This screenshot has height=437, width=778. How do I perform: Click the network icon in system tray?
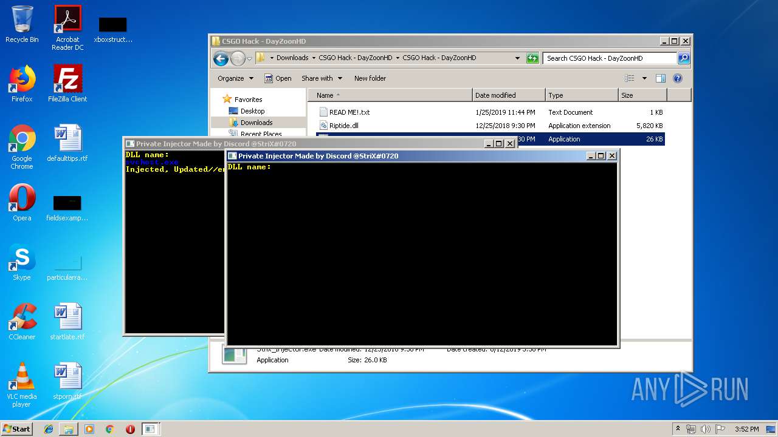tap(691, 429)
